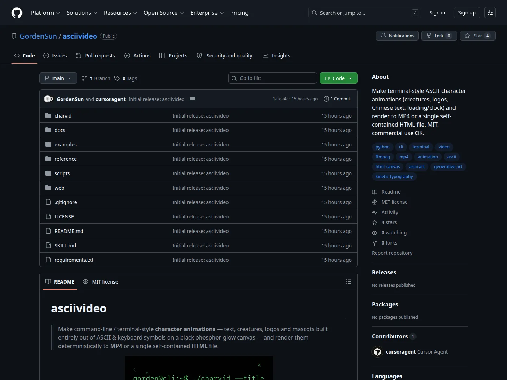This screenshot has height=380, width=507.
Task: Expand the Resources menu
Action: tap(120, 13)
